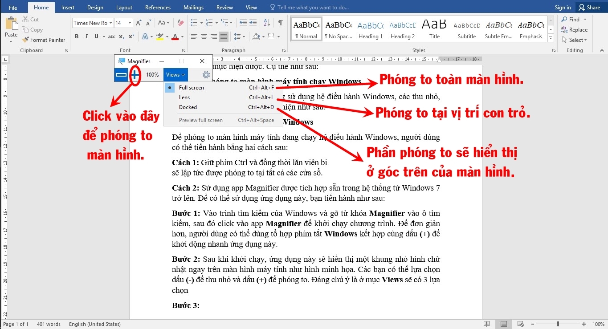
Task: Click Sign in link
Action: click(x=563, y=8)
